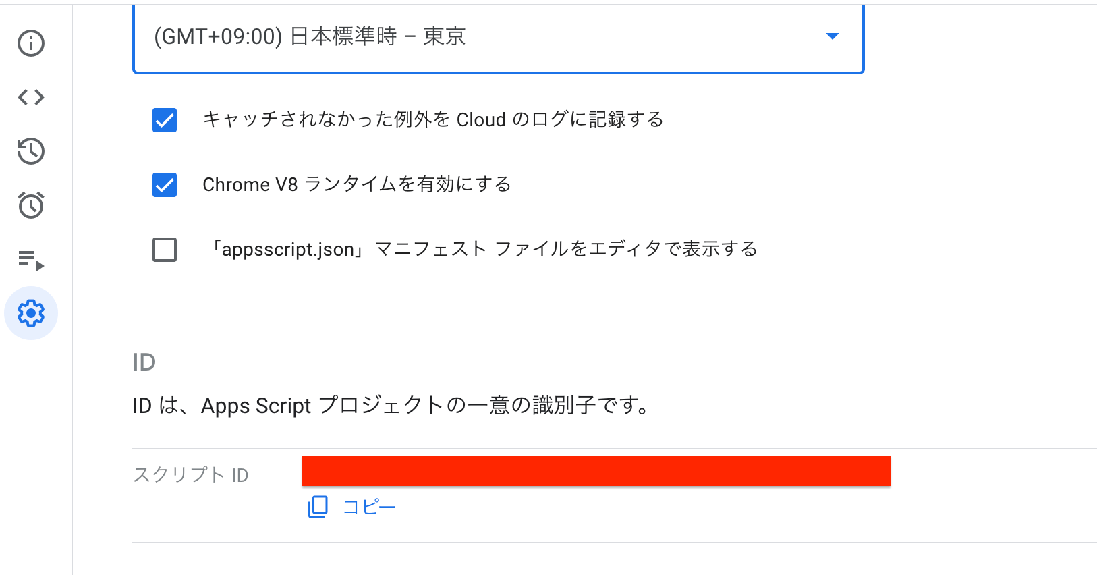Click the Apps Script identifier description text

[390, 405]
